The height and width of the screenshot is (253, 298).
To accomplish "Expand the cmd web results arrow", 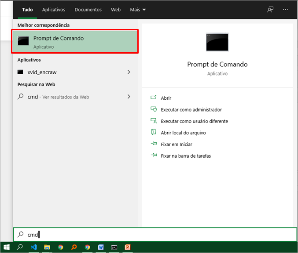I will [129, 97].
